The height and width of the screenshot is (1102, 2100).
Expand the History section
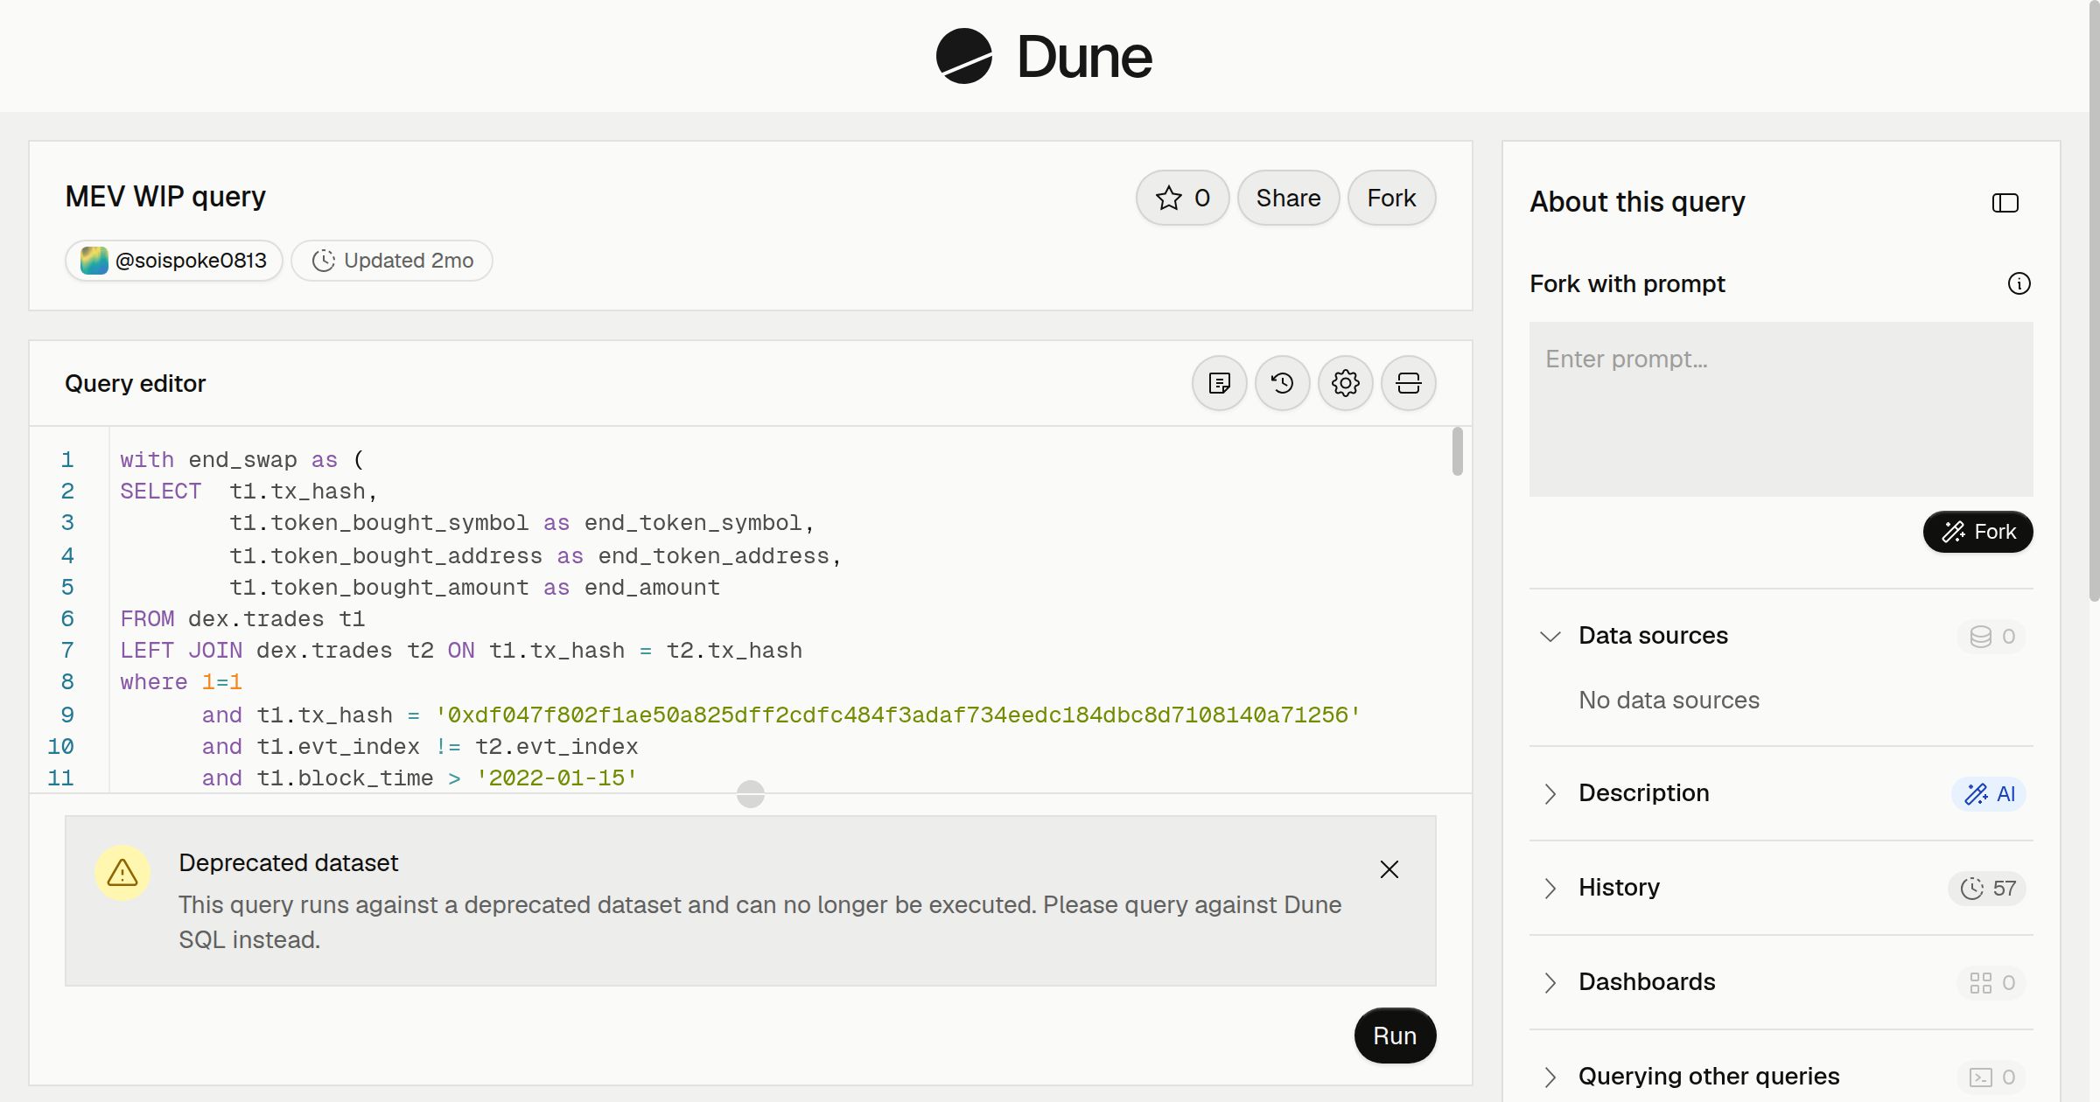tap(1550, 888)
